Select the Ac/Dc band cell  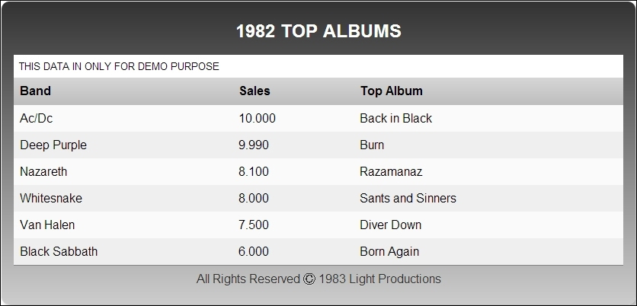tap(36, 119)
